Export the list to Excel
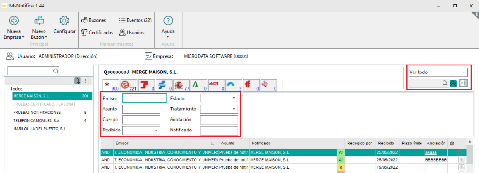This screenshot has height=173, width=479. tap(464, 83)
